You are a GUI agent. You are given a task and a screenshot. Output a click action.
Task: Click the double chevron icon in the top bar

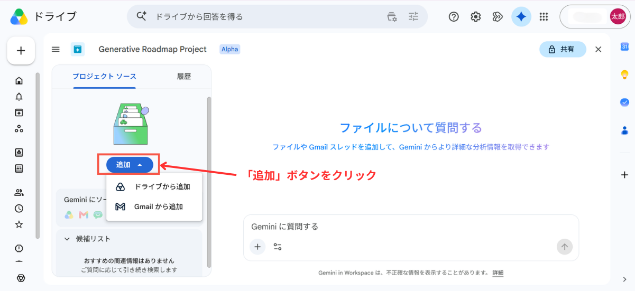click(498, 16)
